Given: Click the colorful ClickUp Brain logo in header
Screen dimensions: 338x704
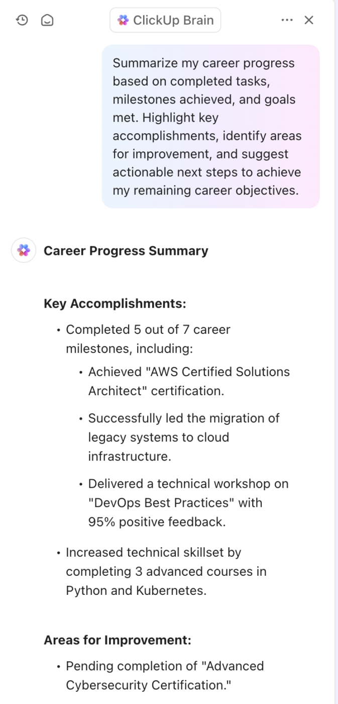Looking at the screenshot, I should [123, 20].
